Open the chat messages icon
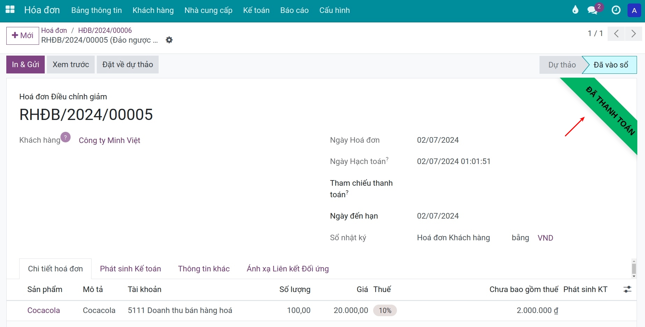This screenshot has width=645, height=327. [x=593, y=10]
